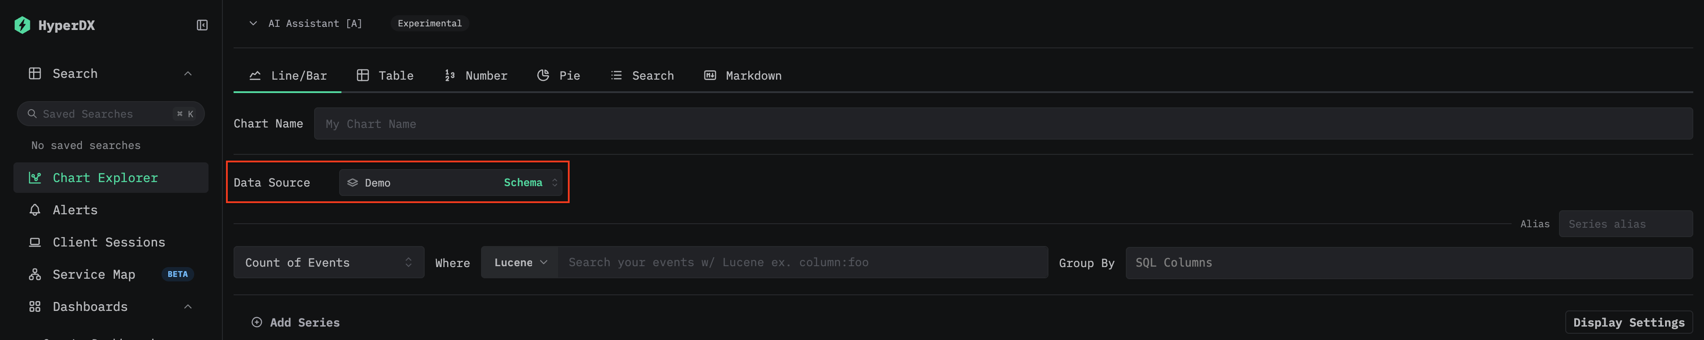Click the Group By SQL Columns field
This screenshot has height=340, width=1704.
click(1408, 263)
